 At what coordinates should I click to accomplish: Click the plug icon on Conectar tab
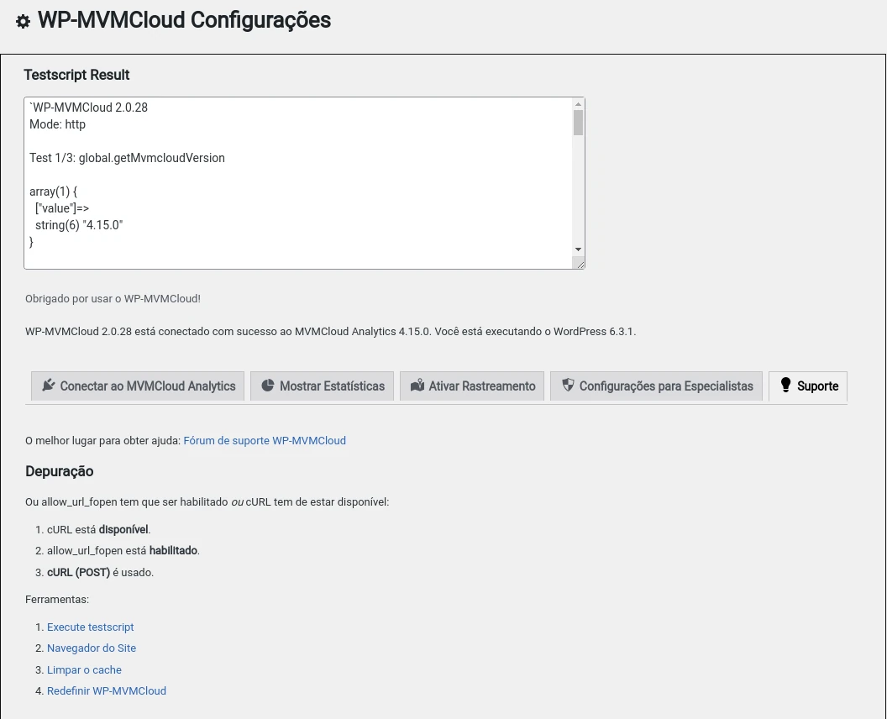tap(48, 386)
